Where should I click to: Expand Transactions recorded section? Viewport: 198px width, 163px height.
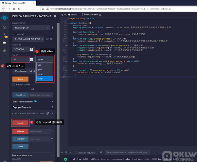point(52,101)
